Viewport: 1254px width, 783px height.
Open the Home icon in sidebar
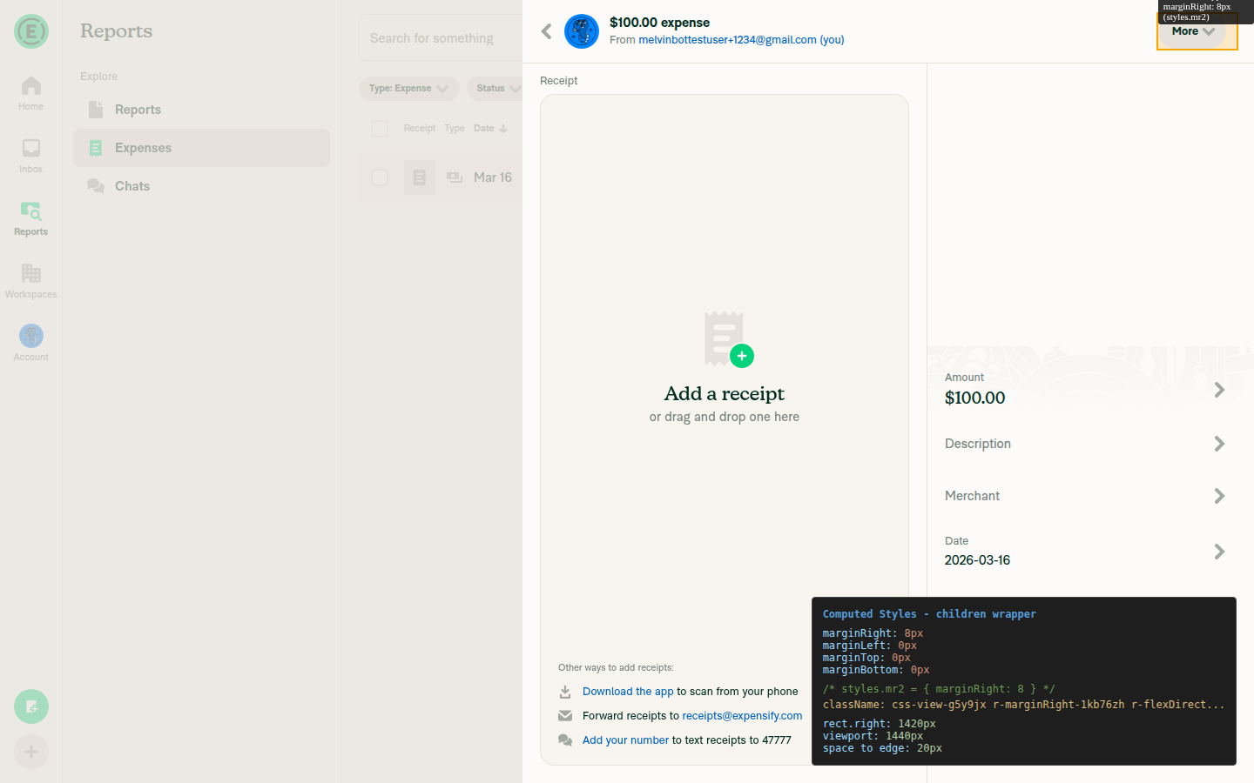click(x=31, y=93)
